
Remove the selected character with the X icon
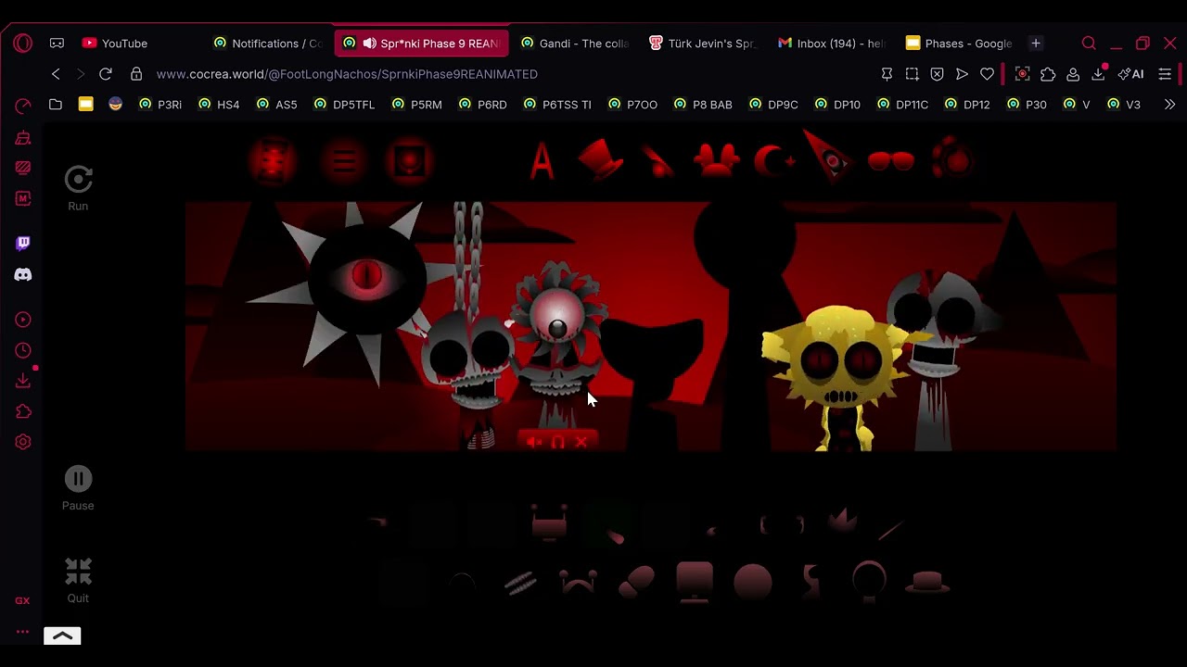pos(581,442)
